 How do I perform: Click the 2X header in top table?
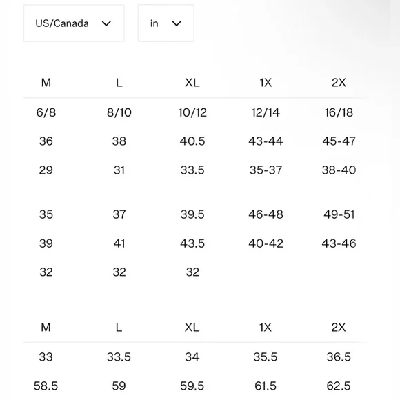(x=339, y=83)
